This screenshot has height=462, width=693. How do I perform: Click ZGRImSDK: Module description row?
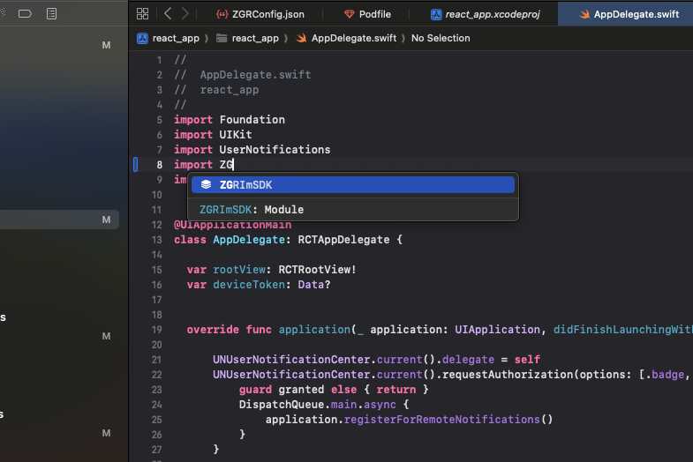coord(353,210)
